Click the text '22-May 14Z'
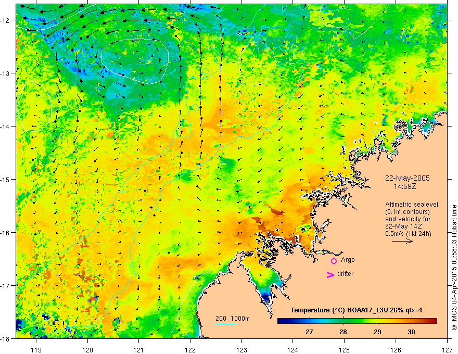This screenshot has height=354, width=458. tap(403, 226)
